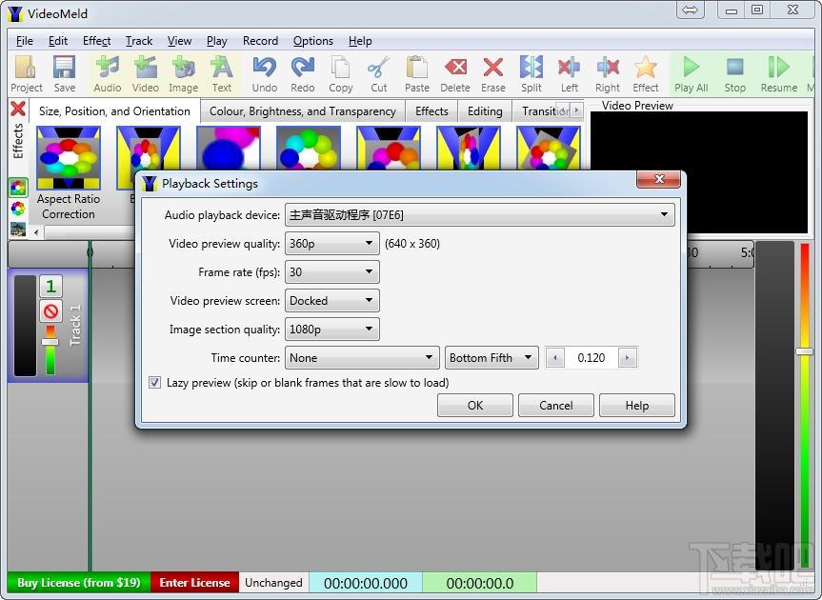Add an audio section with Audio icon
The image size is (822, 600).
108,73
